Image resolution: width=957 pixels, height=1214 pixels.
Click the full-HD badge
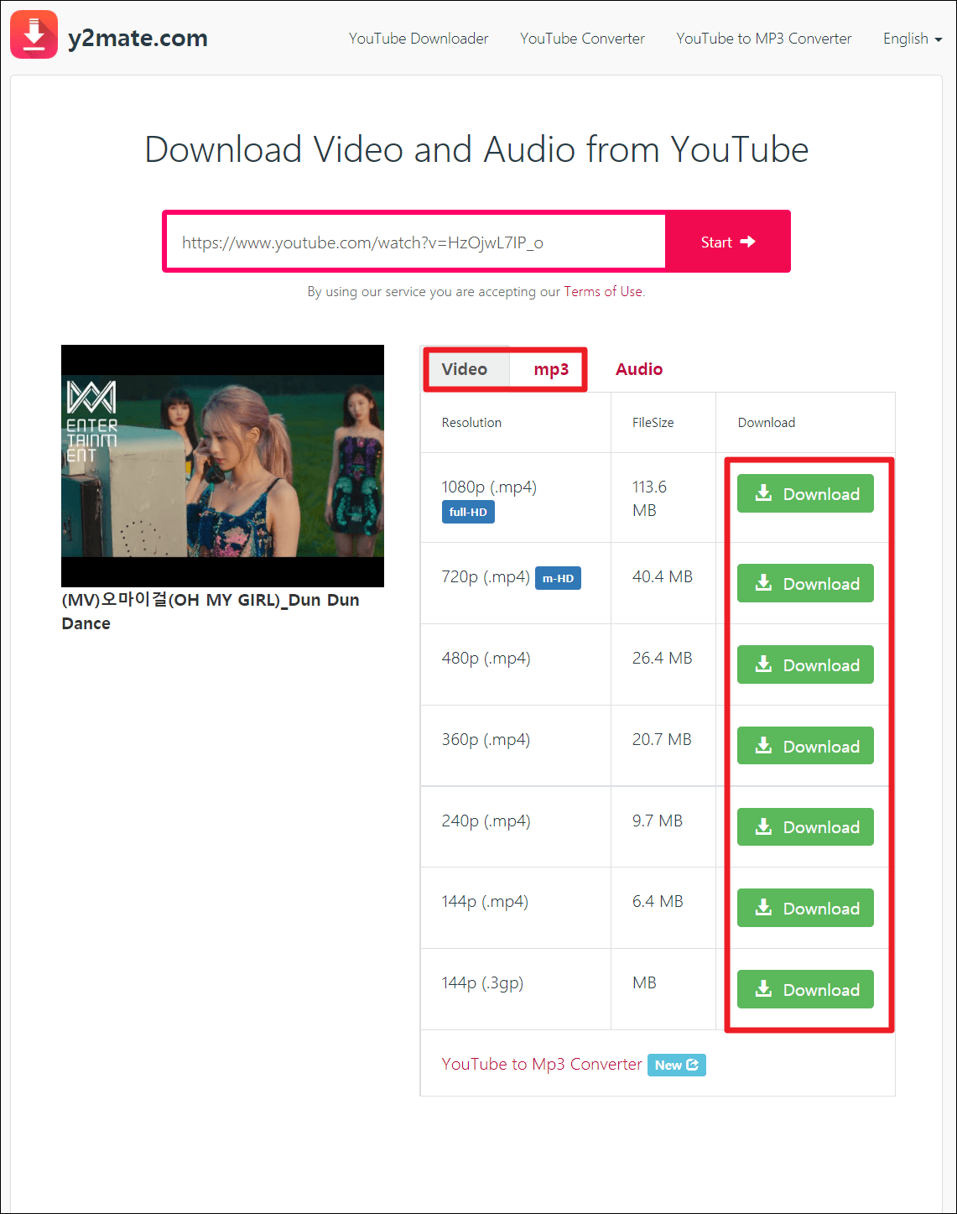468,512
